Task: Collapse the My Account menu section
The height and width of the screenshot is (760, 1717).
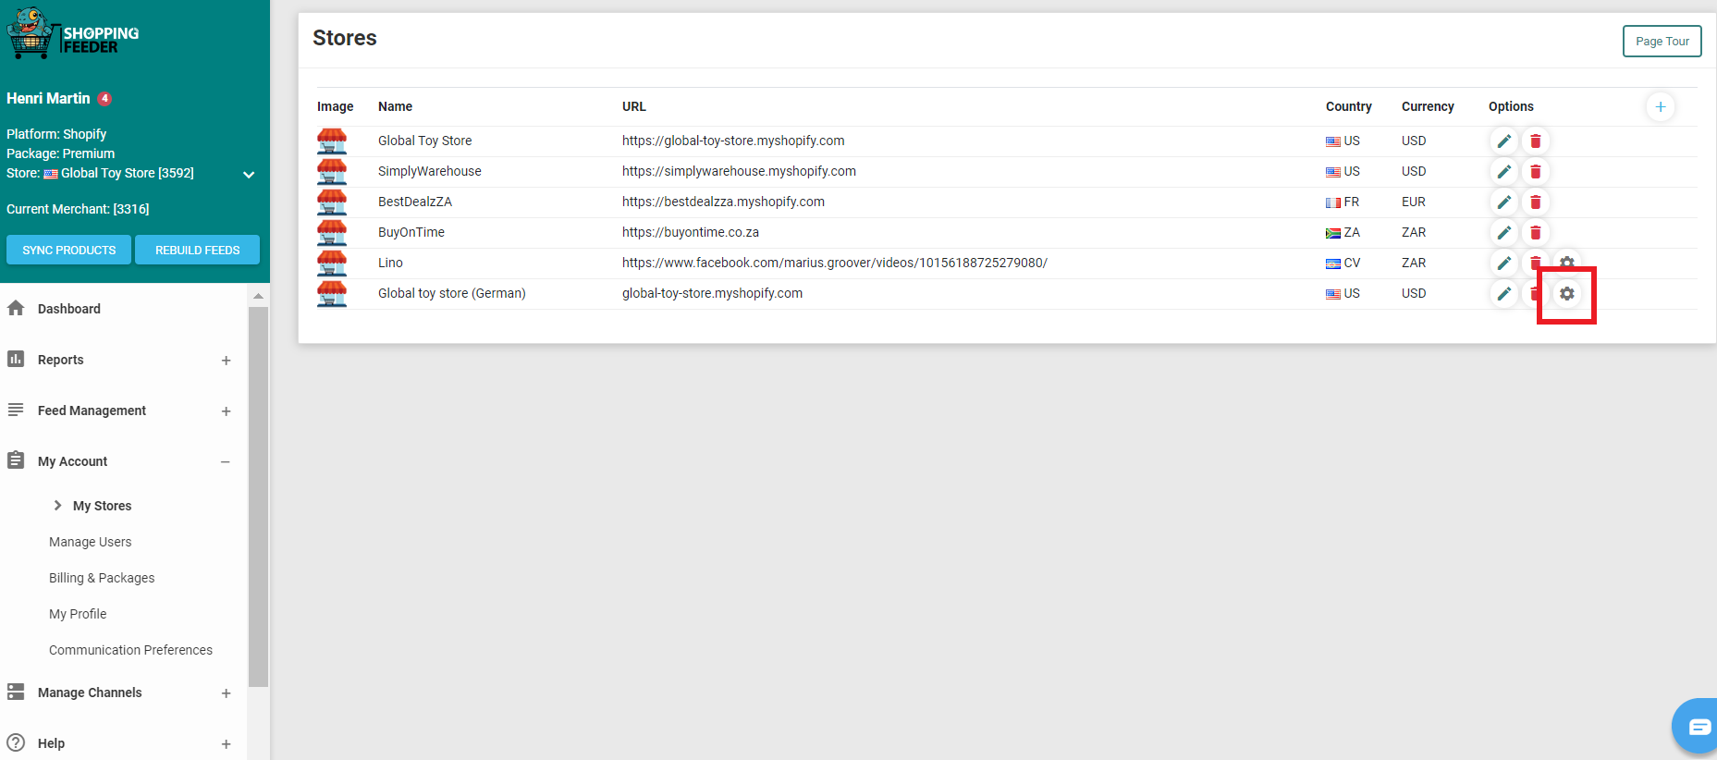Action: pyautogui.click(x=226, y=462)
